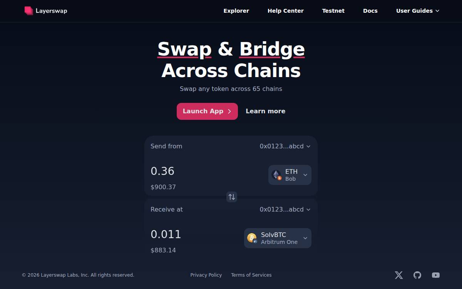Open the ETH Bob token selector
The height and width of the screenshot is (289, 462).
coord(290,175)
